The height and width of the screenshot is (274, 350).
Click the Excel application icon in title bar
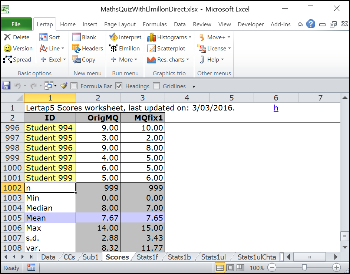coord(5,9)
